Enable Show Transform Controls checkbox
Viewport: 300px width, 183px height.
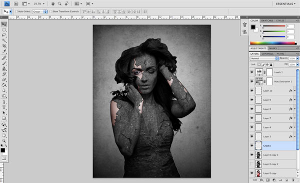[x=50, y=12]
